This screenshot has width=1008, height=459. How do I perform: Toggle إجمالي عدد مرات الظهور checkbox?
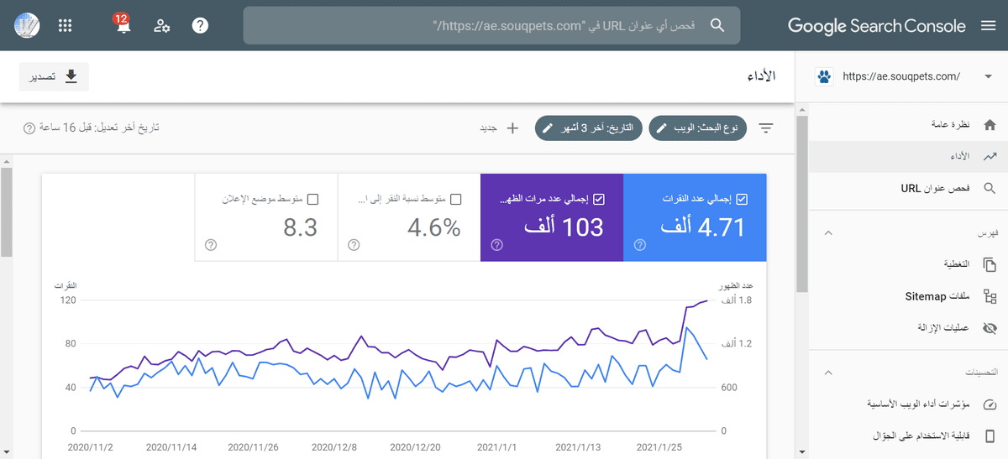598,200
